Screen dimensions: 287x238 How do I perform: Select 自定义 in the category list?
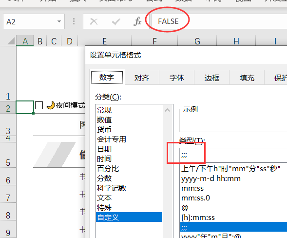click(x=129, y=218)
